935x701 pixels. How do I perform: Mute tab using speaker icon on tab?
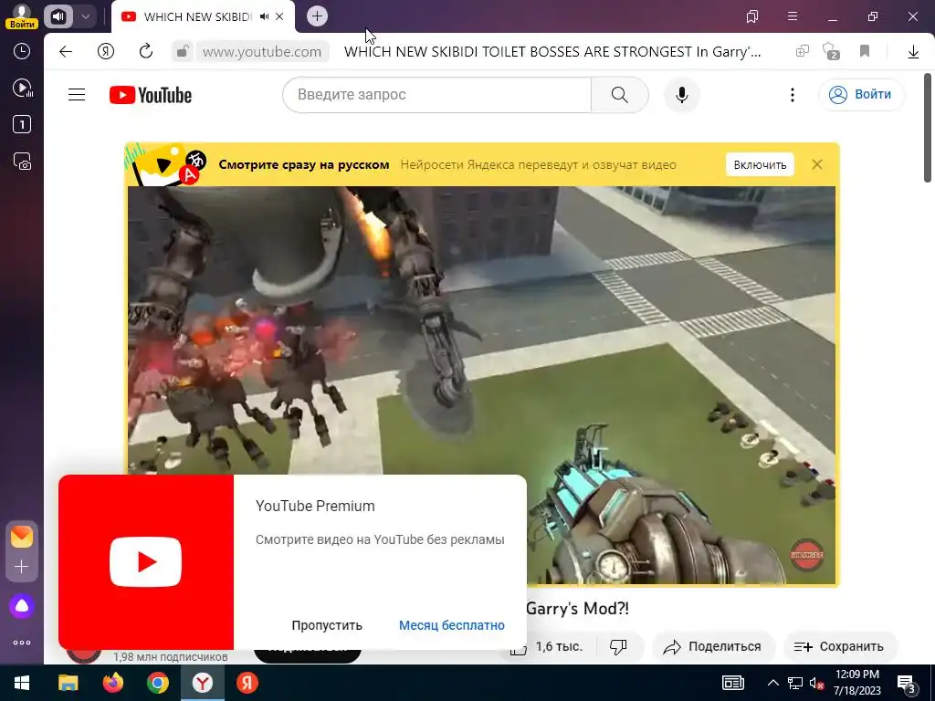[264, 16]
